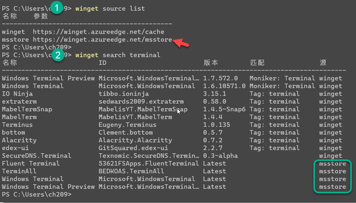Click the "MabelisYT.MabelTerm" ID in 1.4.4 row
The height and width of the screenshot is (203, 356).
135,117
